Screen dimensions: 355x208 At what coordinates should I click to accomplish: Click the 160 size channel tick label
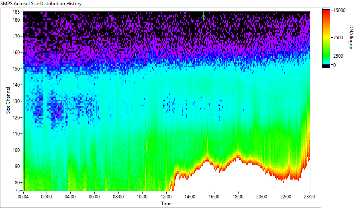tap(16, 53)
